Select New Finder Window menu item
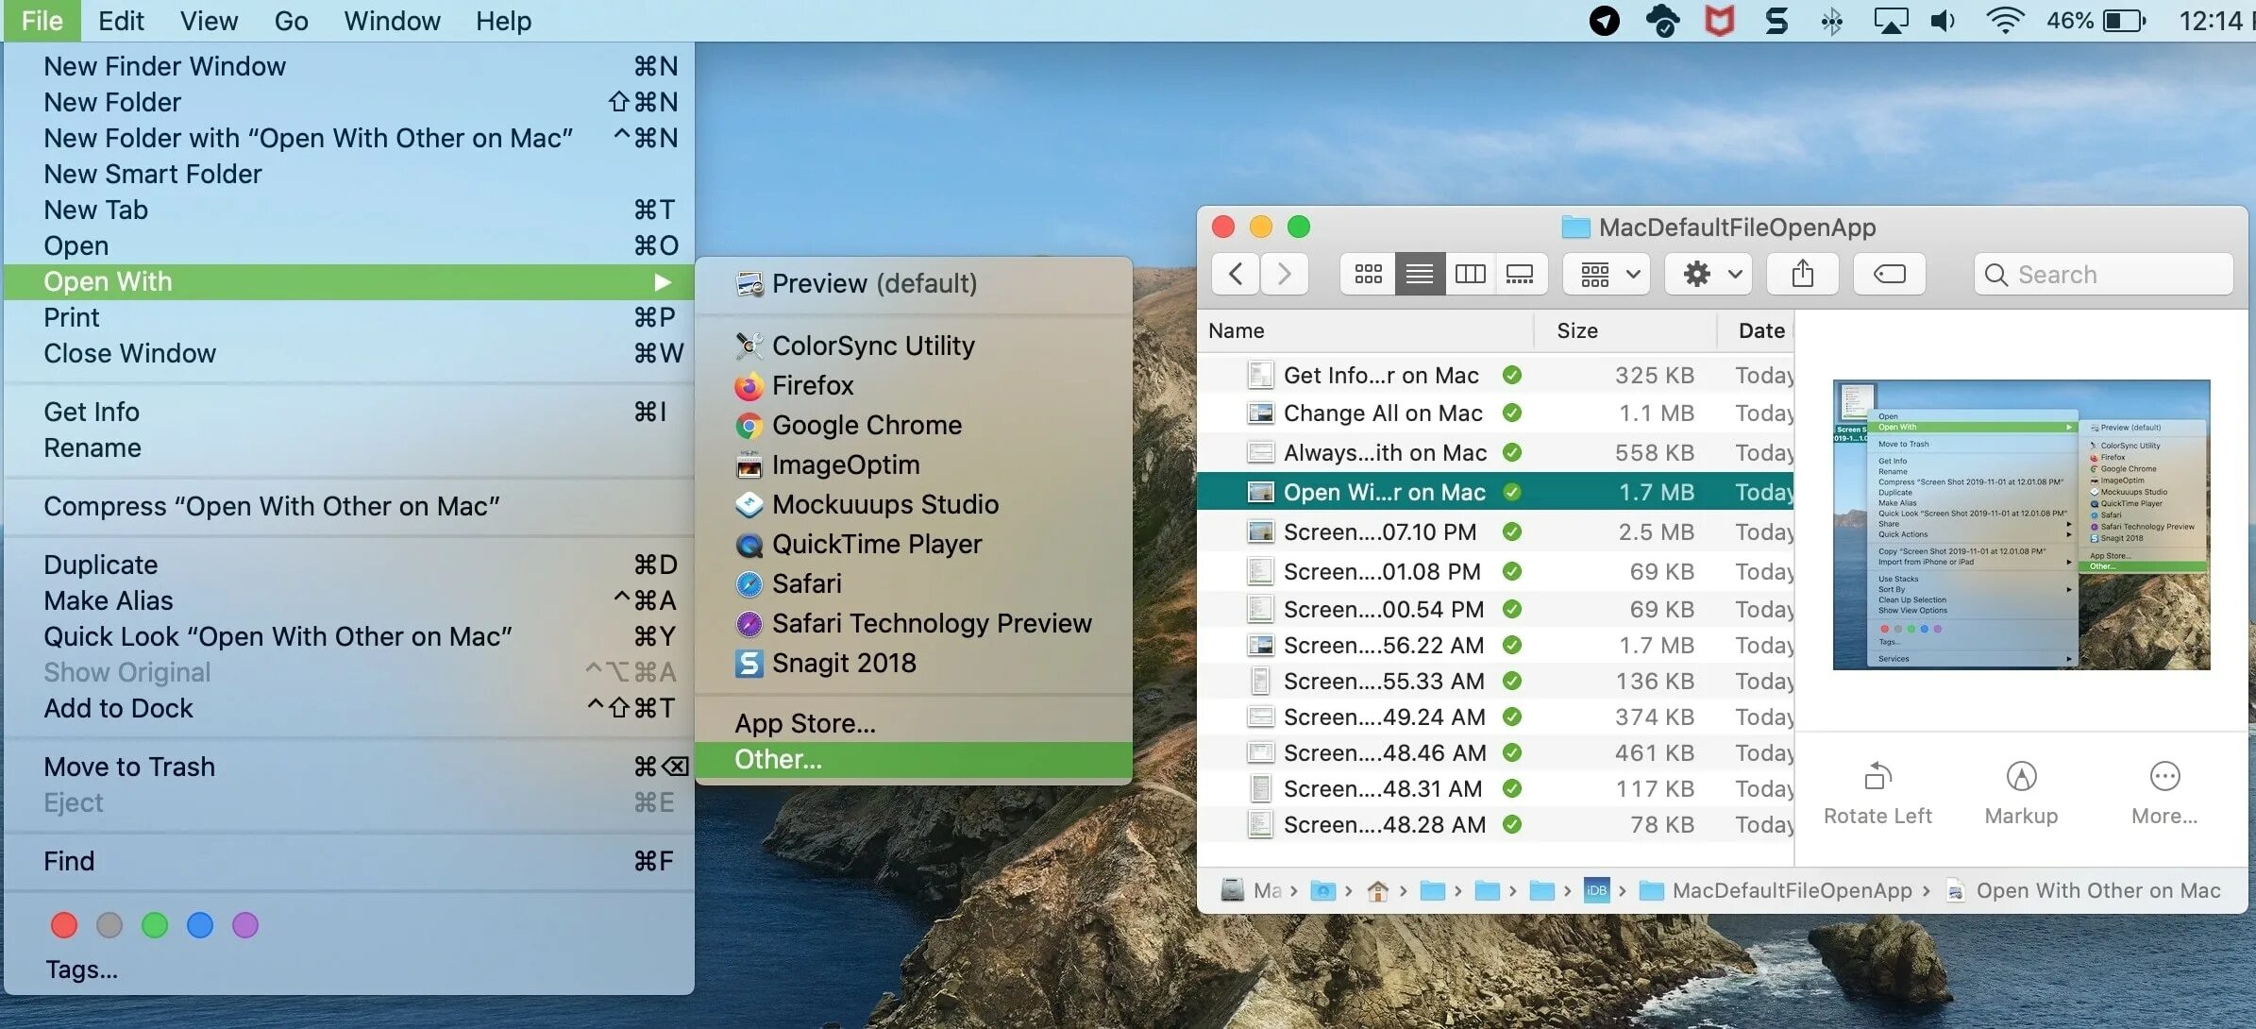2256x1029 pixels. coord(349,66)
